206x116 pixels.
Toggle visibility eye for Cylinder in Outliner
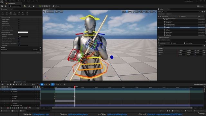(159, 28)
